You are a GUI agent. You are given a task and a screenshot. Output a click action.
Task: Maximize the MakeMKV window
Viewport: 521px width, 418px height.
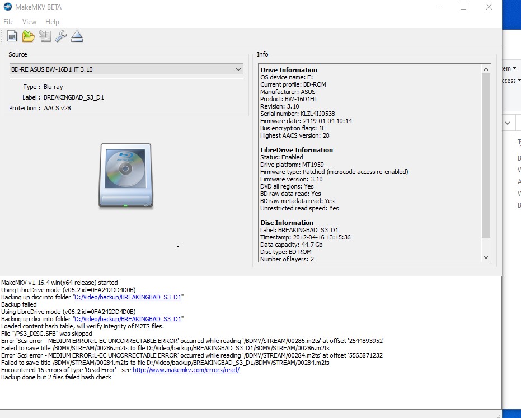[x=463, y=7]
